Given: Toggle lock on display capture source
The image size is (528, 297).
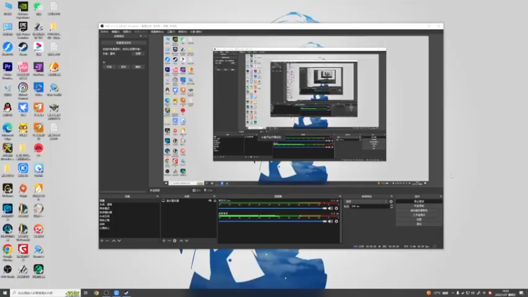Looking at the screenshot, I should 215,201.
